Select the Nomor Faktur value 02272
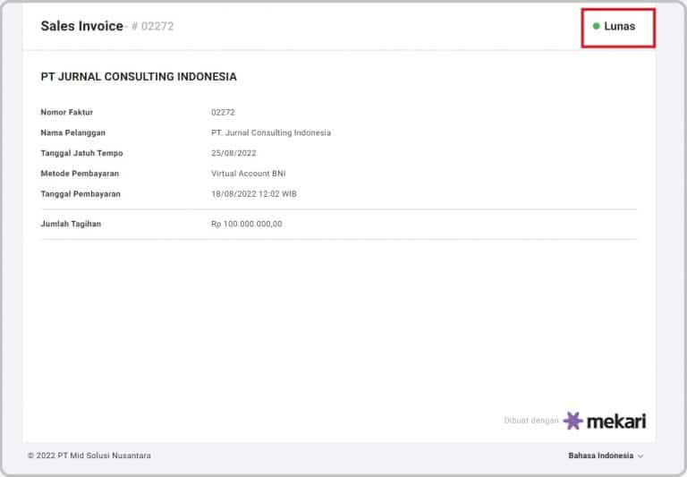 coord(223,113)
